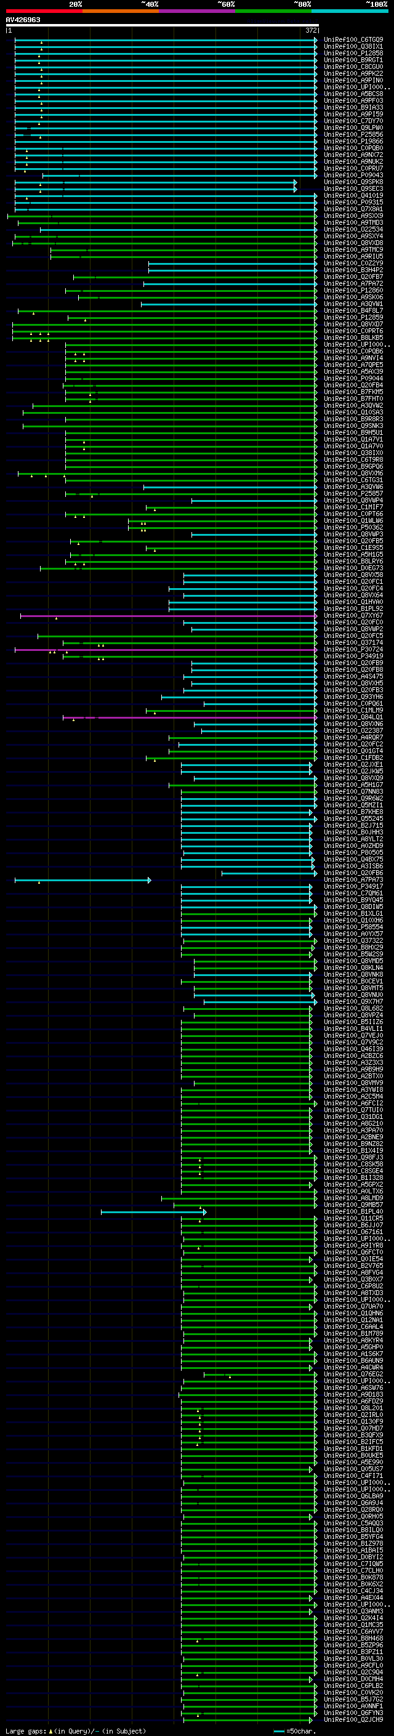Open hit UniRef100_P12859

353,317
